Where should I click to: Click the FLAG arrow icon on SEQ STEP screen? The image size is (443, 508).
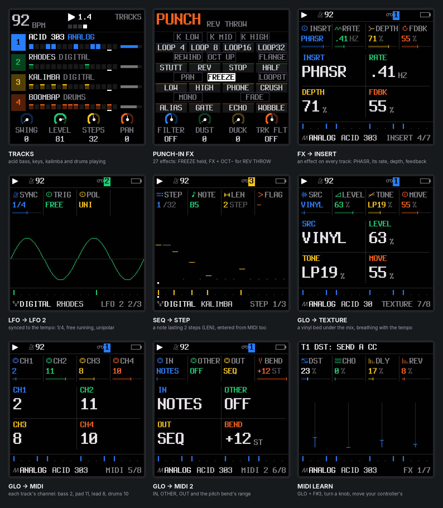click(261, 194)
